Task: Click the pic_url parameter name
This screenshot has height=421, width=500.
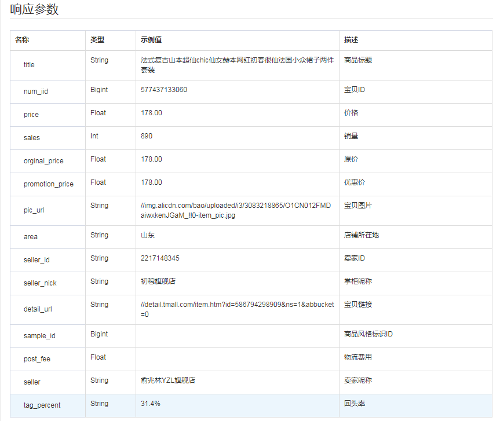Action: (x=34, y=210)
